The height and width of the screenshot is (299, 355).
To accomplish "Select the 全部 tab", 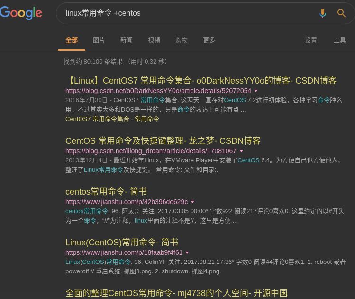I will tap(72, 40).
